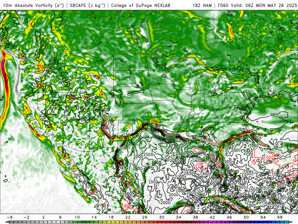
Task: Click the color scale value 58
Action: (280, 217)
